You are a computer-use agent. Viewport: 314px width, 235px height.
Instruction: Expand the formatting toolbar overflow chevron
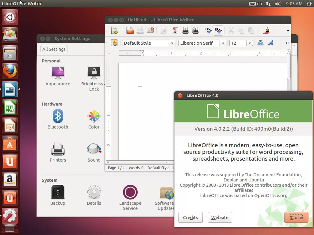click(x=288, y=43)
